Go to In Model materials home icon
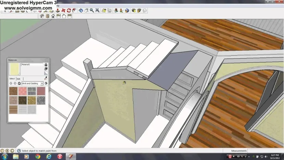 (19, 83)
